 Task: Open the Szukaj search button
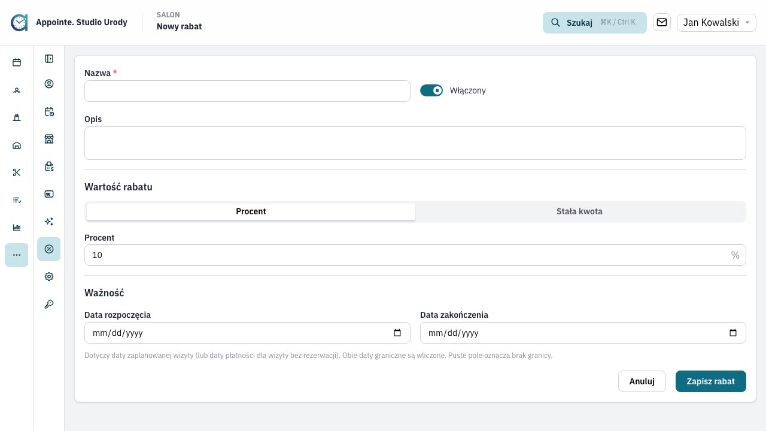[x=595, y=23]
